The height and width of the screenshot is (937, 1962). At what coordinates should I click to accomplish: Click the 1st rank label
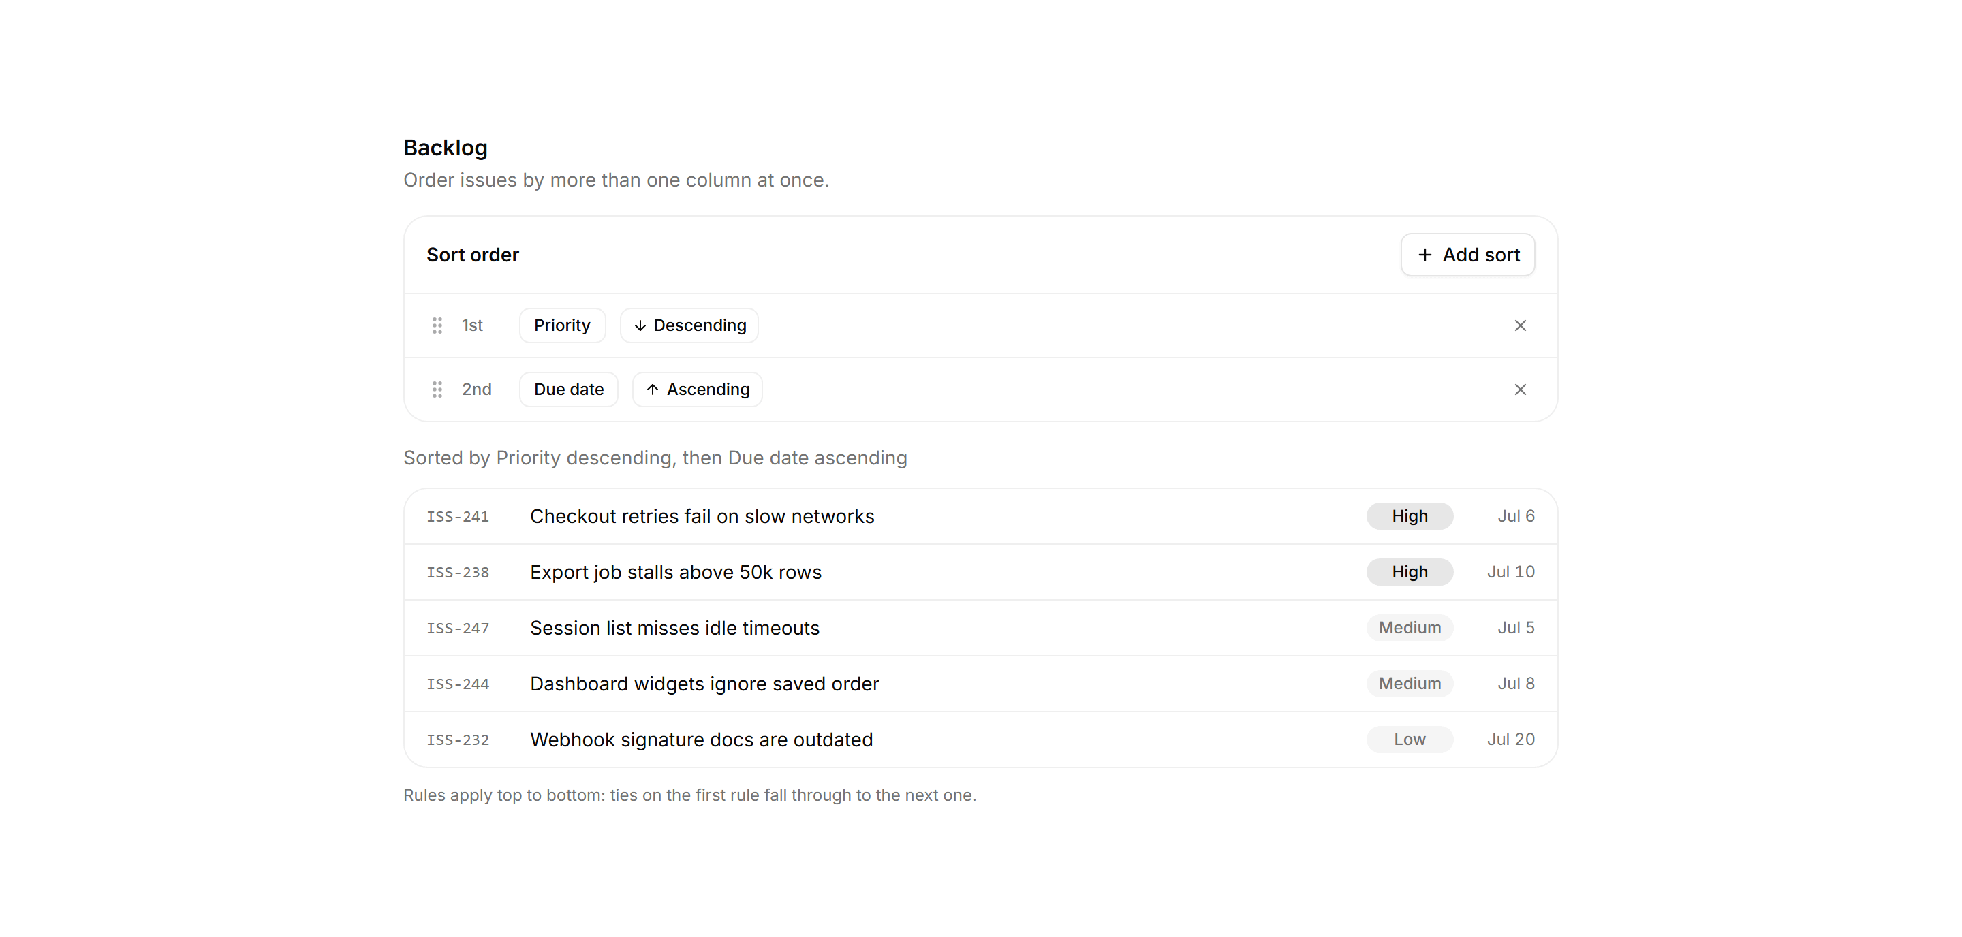[x=472, y=325]
